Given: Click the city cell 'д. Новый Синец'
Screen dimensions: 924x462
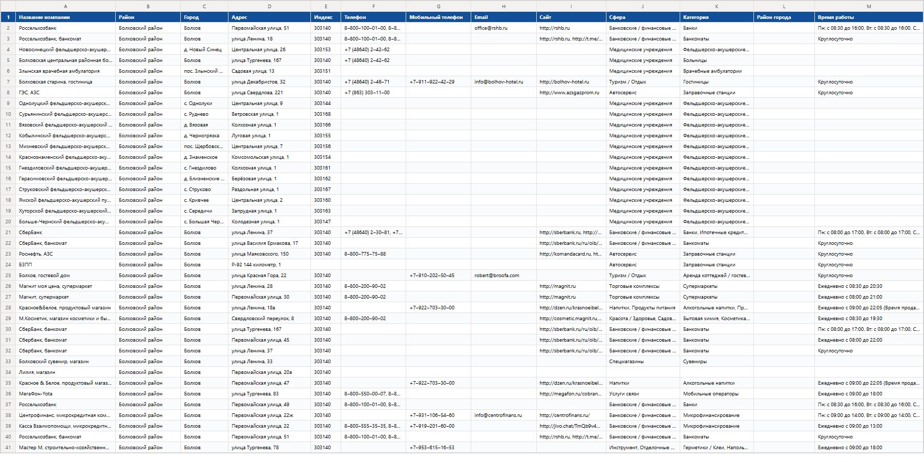Looking at the screenshot, I should [x=204, y=50].
